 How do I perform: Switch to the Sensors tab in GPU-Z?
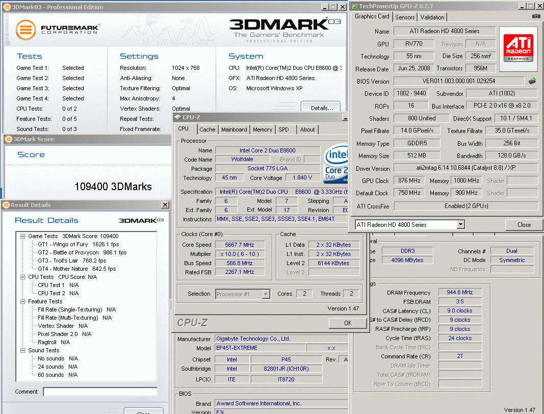click(405, 17)
